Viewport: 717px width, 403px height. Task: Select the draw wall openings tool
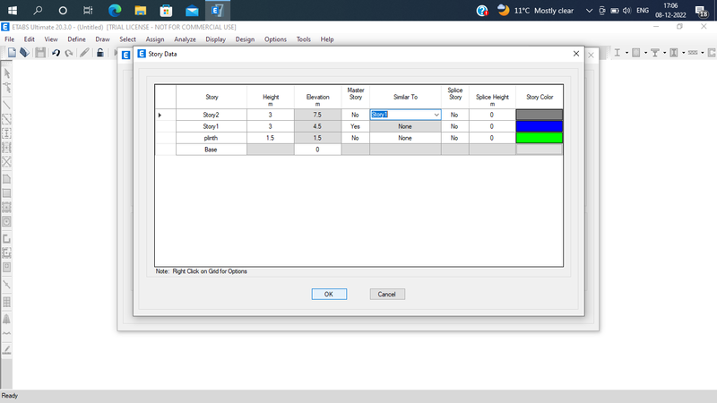[x=6, y=267]
